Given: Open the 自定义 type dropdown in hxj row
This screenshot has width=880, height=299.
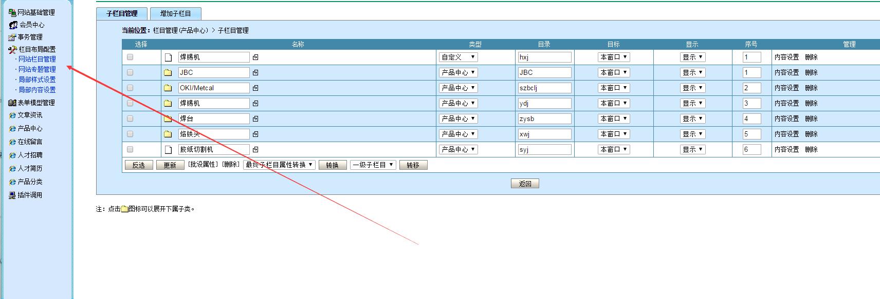Looking at the screenshot, I should (459, 57).
